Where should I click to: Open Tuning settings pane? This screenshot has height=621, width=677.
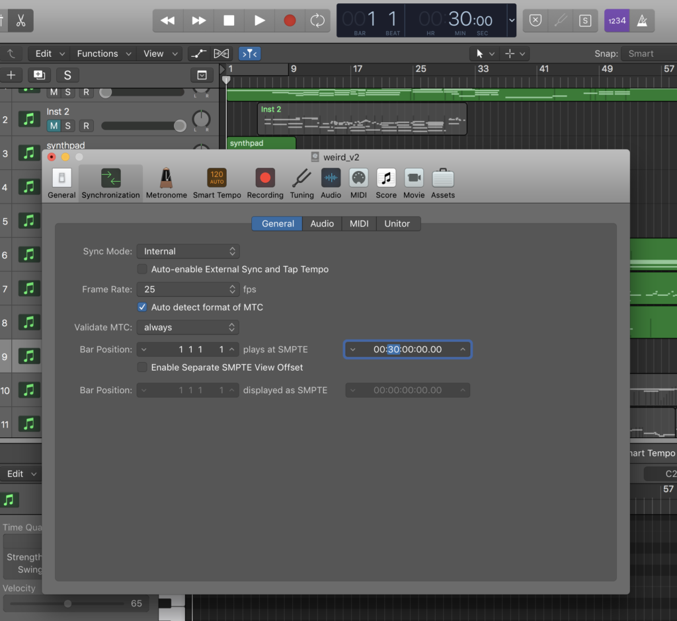click(x=301, y=184)
